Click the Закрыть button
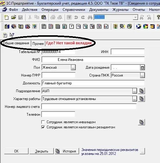 pos(42,151)
